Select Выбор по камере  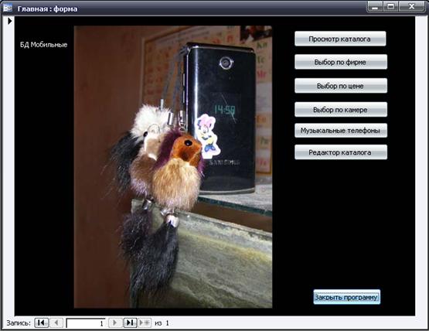341,110
